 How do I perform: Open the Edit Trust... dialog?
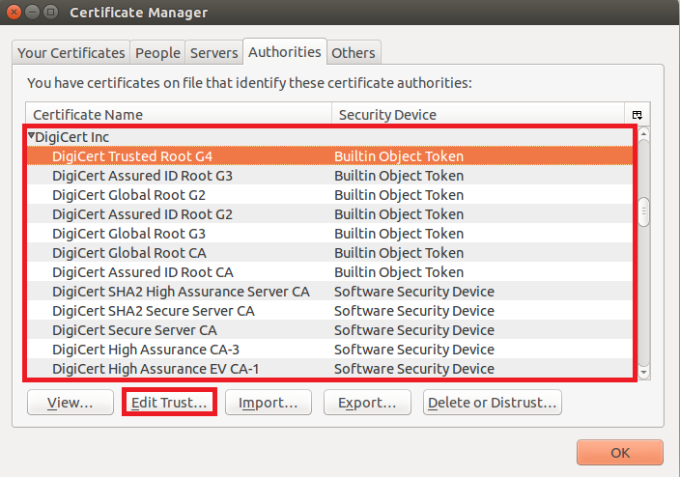[x=169, y=403]
